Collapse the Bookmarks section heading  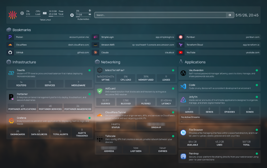pyautogui.click(x=22, y=30)
